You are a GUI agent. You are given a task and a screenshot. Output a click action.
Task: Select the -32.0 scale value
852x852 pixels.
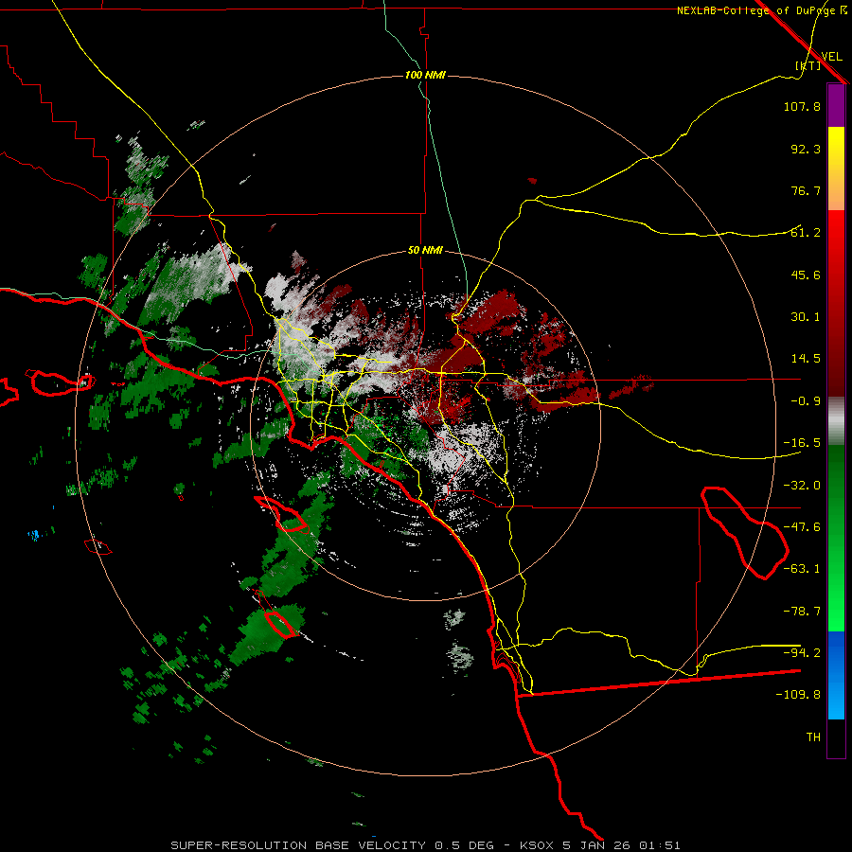(x=802, y=486)
